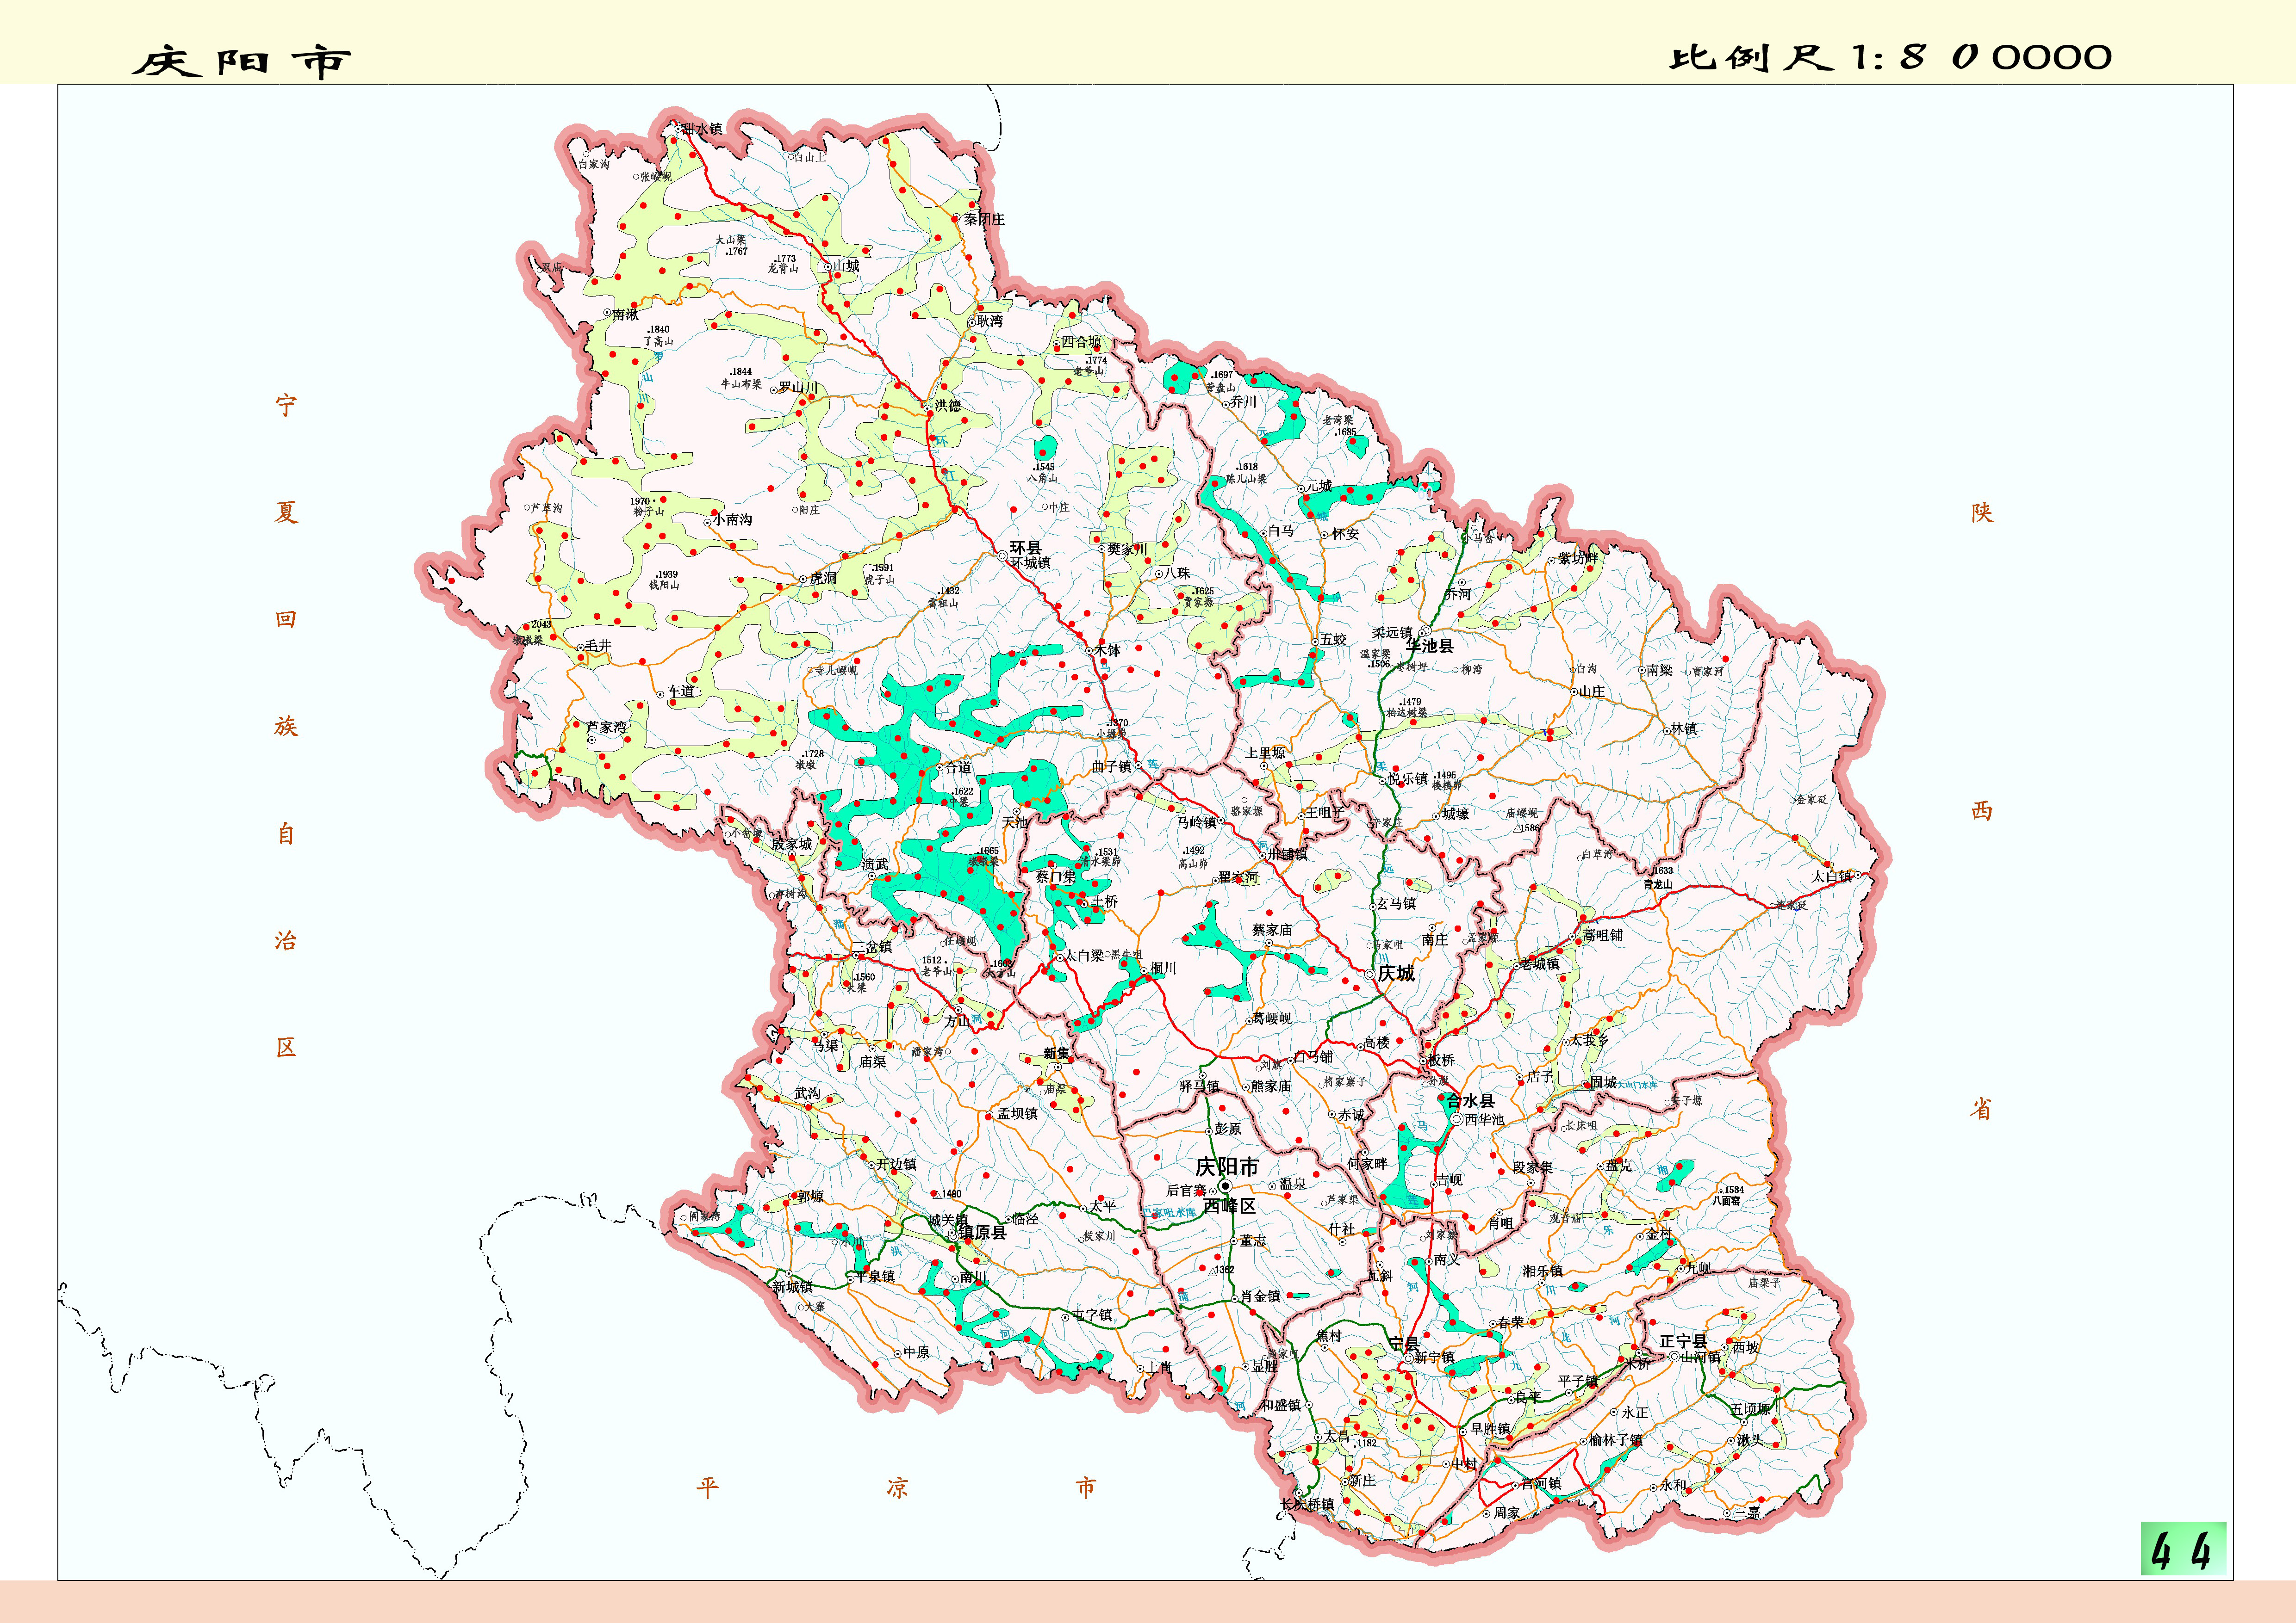The image size is (2296, 1623).
Task: Click the 驿马镇 town label
Action: click(x=1199, y=1086)
